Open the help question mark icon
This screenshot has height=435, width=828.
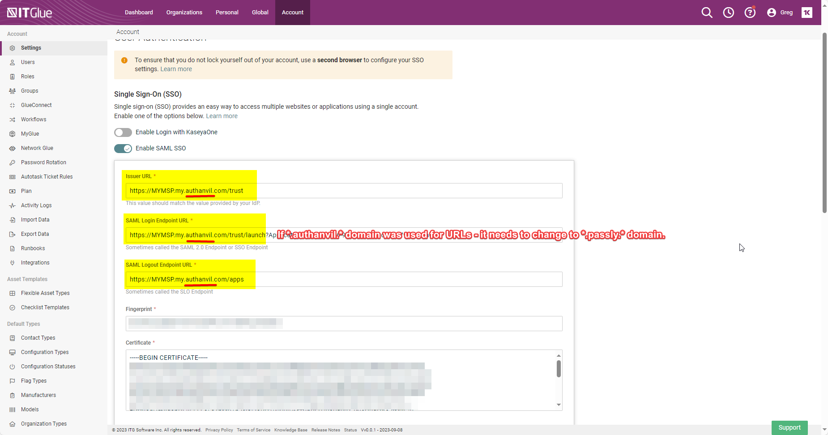(750, 13)
